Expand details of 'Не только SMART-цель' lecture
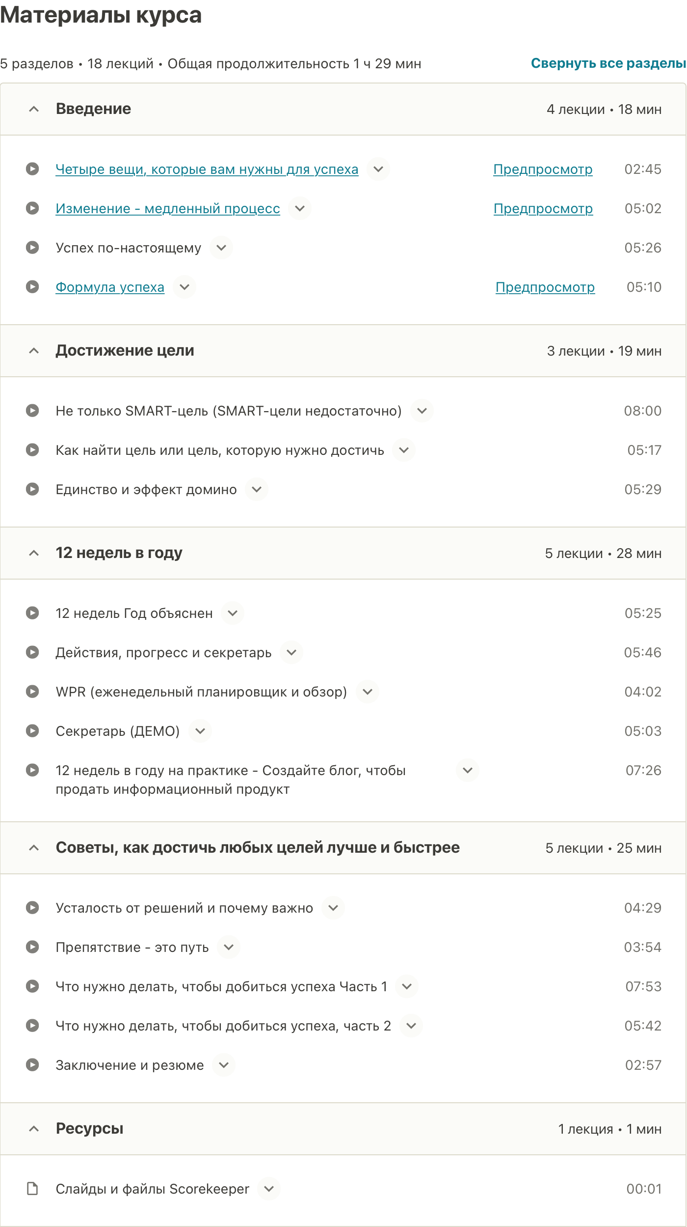The width and height of the screenshot is (687, 1227). click(x=422, y=411)
